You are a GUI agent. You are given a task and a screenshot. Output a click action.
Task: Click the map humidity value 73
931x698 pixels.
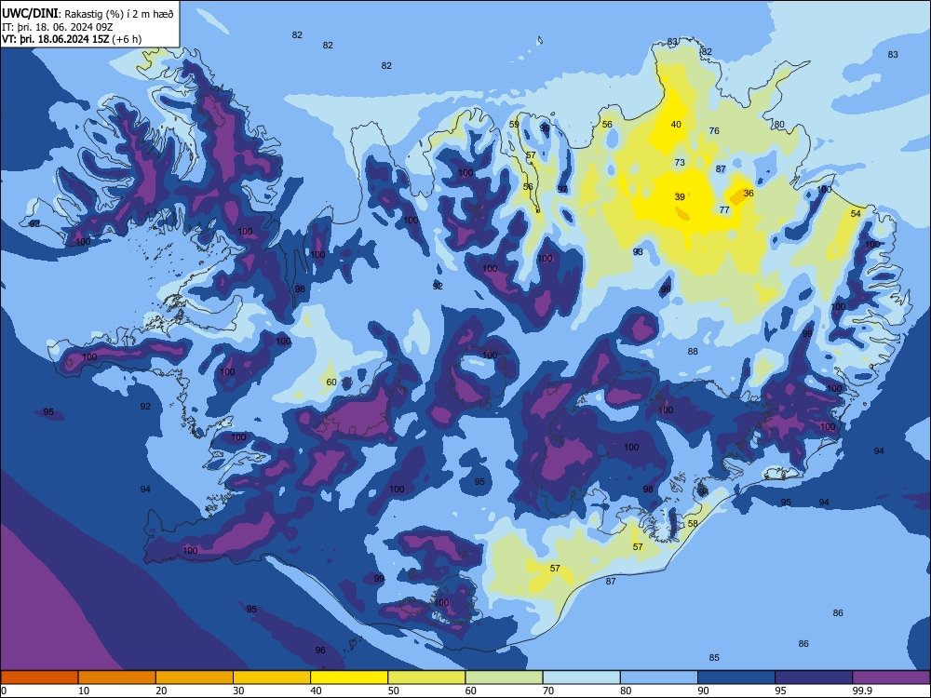[x=680, y=162]
